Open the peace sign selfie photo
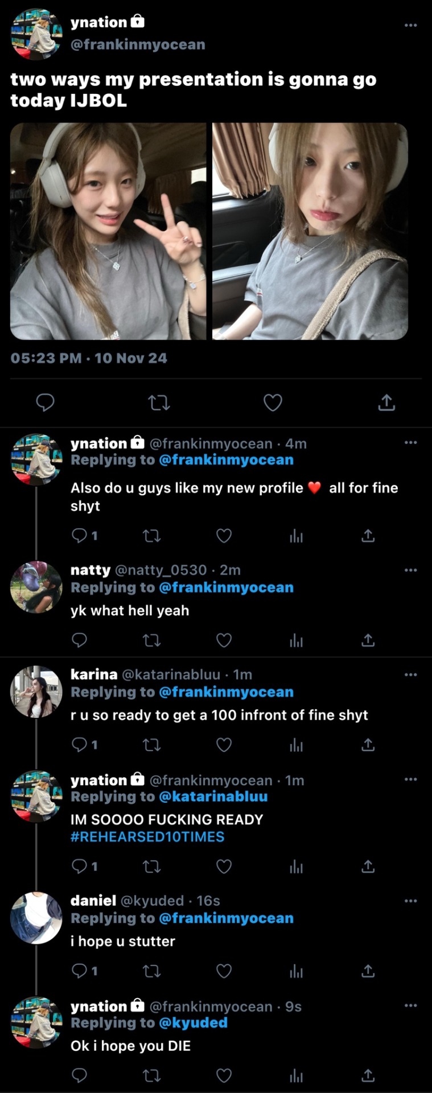This screenshot has height=1093, width=432. (x=108, y=231)
